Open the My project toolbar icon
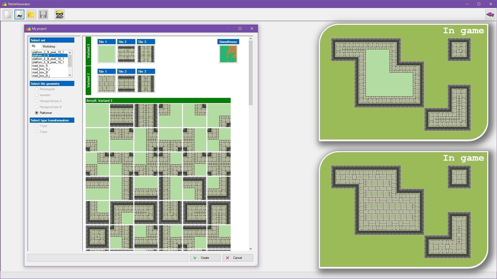Viewport: 497px width, 279px height. (19, 14)
